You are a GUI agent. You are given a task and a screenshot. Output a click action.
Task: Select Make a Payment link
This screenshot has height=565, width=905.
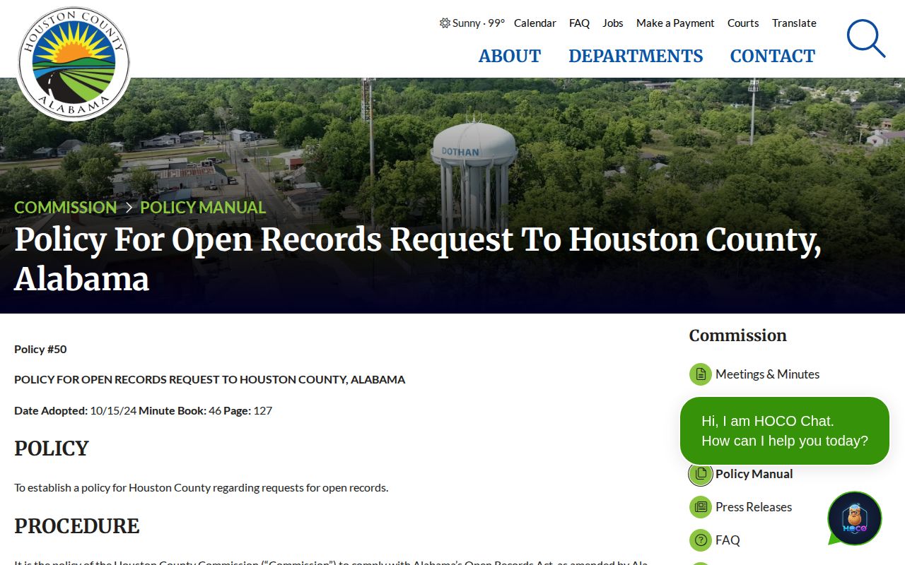tap(675, 23)
